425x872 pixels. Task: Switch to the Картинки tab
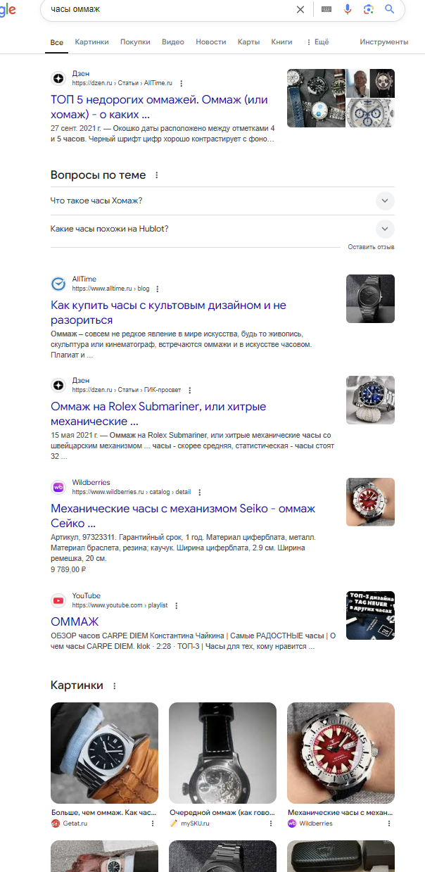(91, 42)
